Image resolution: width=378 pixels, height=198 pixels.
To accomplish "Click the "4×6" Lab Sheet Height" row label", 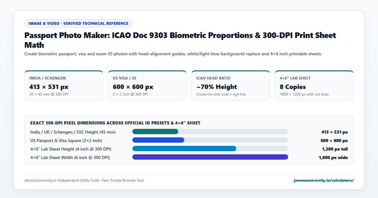I will [x=71, y=149].
